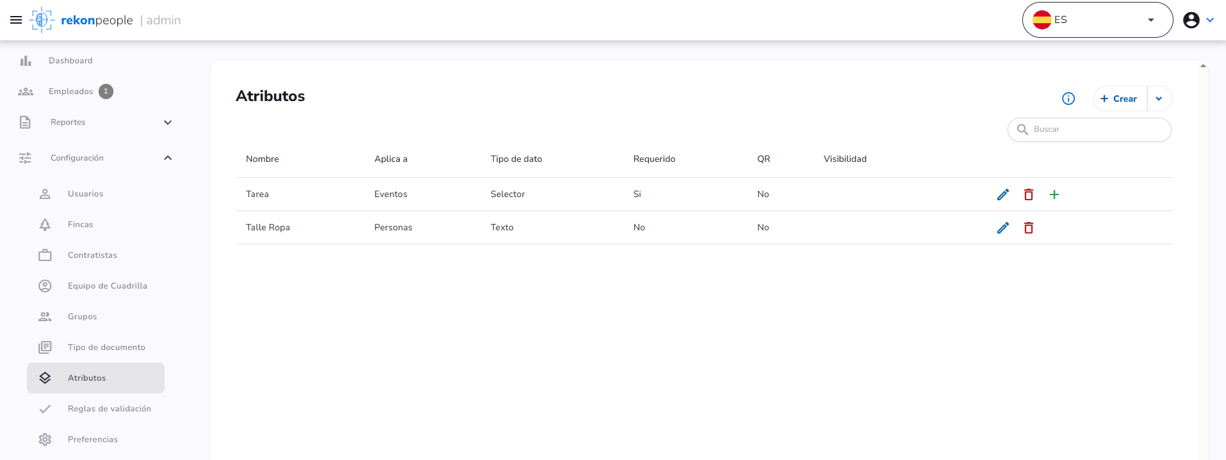Delete the Tarea attribute row
This screenshot has width=1226, height=460.
1029,194
